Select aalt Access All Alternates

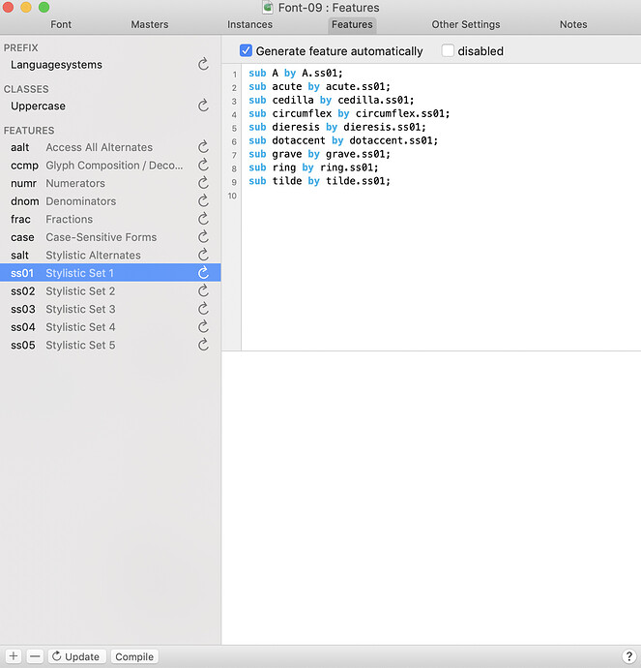(110, 147)
